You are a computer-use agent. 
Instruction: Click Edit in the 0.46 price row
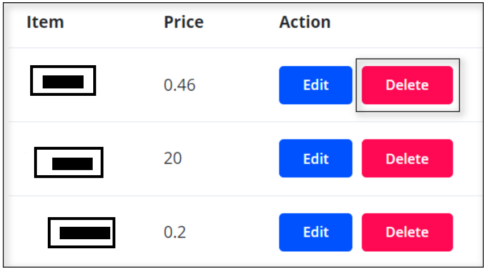coord(315,85)
